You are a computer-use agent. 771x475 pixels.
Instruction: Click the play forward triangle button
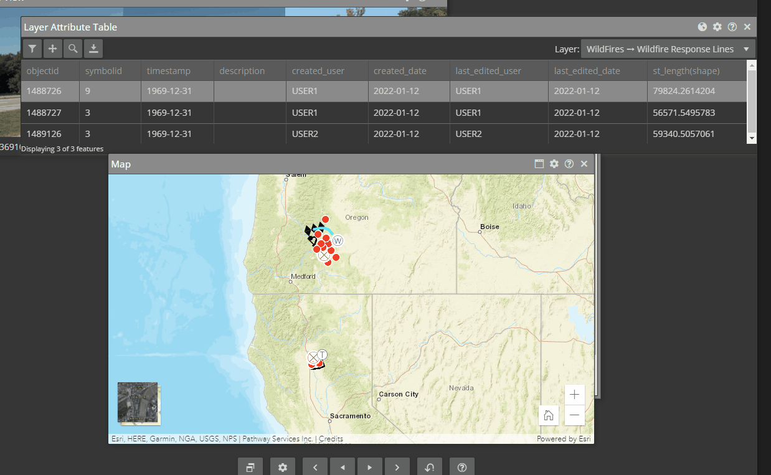pyautogui.click(x=370, y=468)
